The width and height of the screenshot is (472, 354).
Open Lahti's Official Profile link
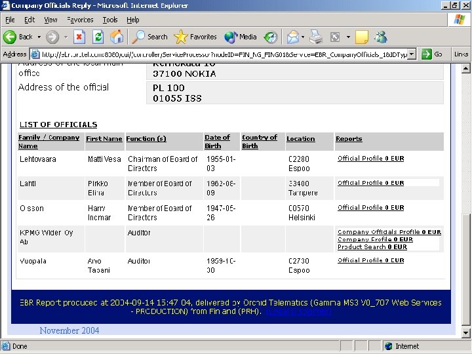[x=370, y=183]
